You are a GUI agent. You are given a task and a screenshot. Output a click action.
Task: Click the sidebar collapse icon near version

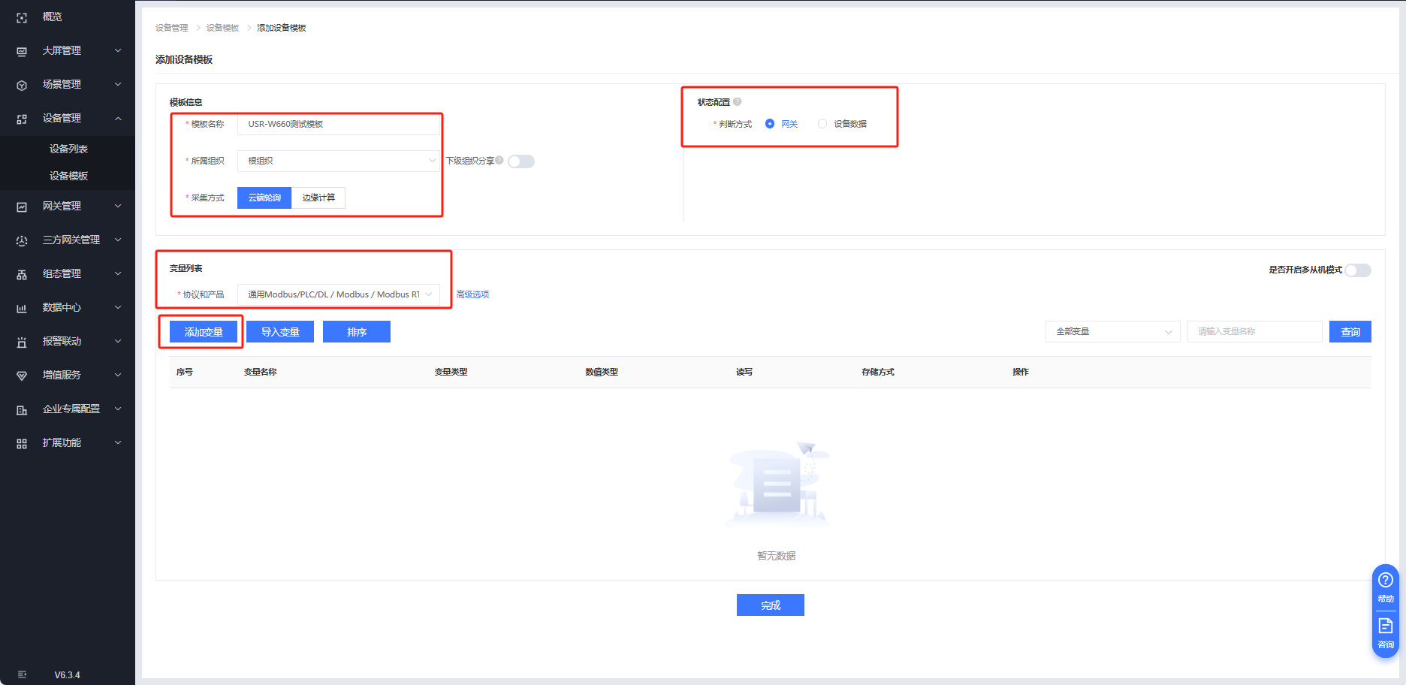[x=22, y=674]
